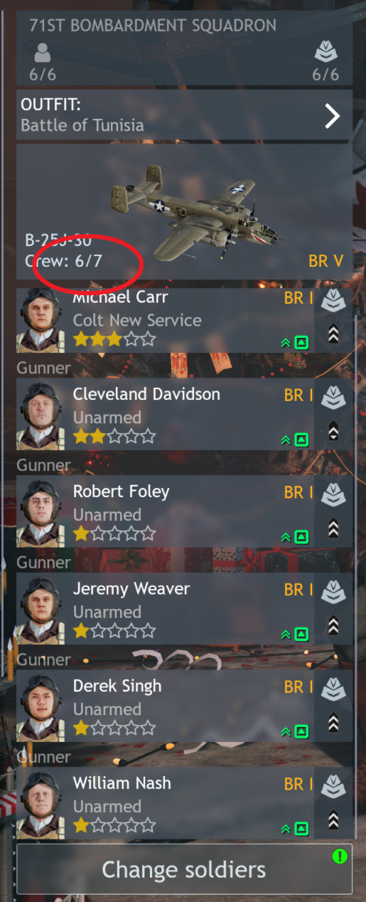The width and height of the screenshot is (366, 902).
Task: Click the Change soldiers button
Action: (x=184, y=869)
